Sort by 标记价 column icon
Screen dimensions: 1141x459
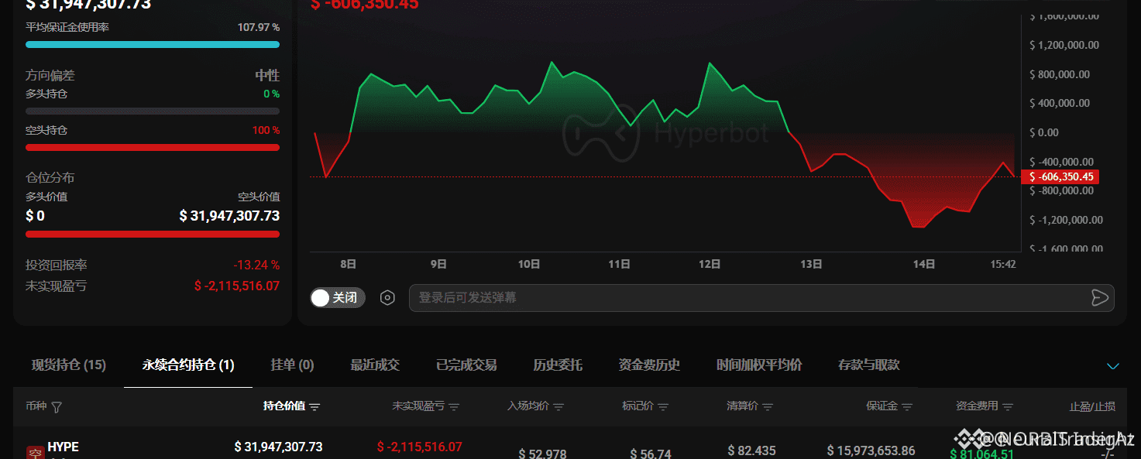click(x=664, y=407)
